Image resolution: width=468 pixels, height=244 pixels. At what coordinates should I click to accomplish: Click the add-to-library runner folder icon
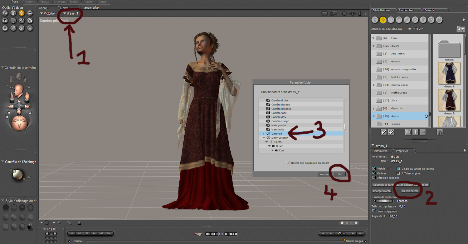pos(461,29)
